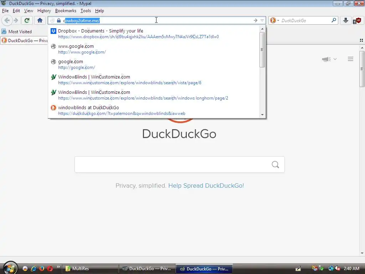Screen dimensions: 365x274
Task: Click the suggestion list scrollbar thumb
Action: [262, 50]
